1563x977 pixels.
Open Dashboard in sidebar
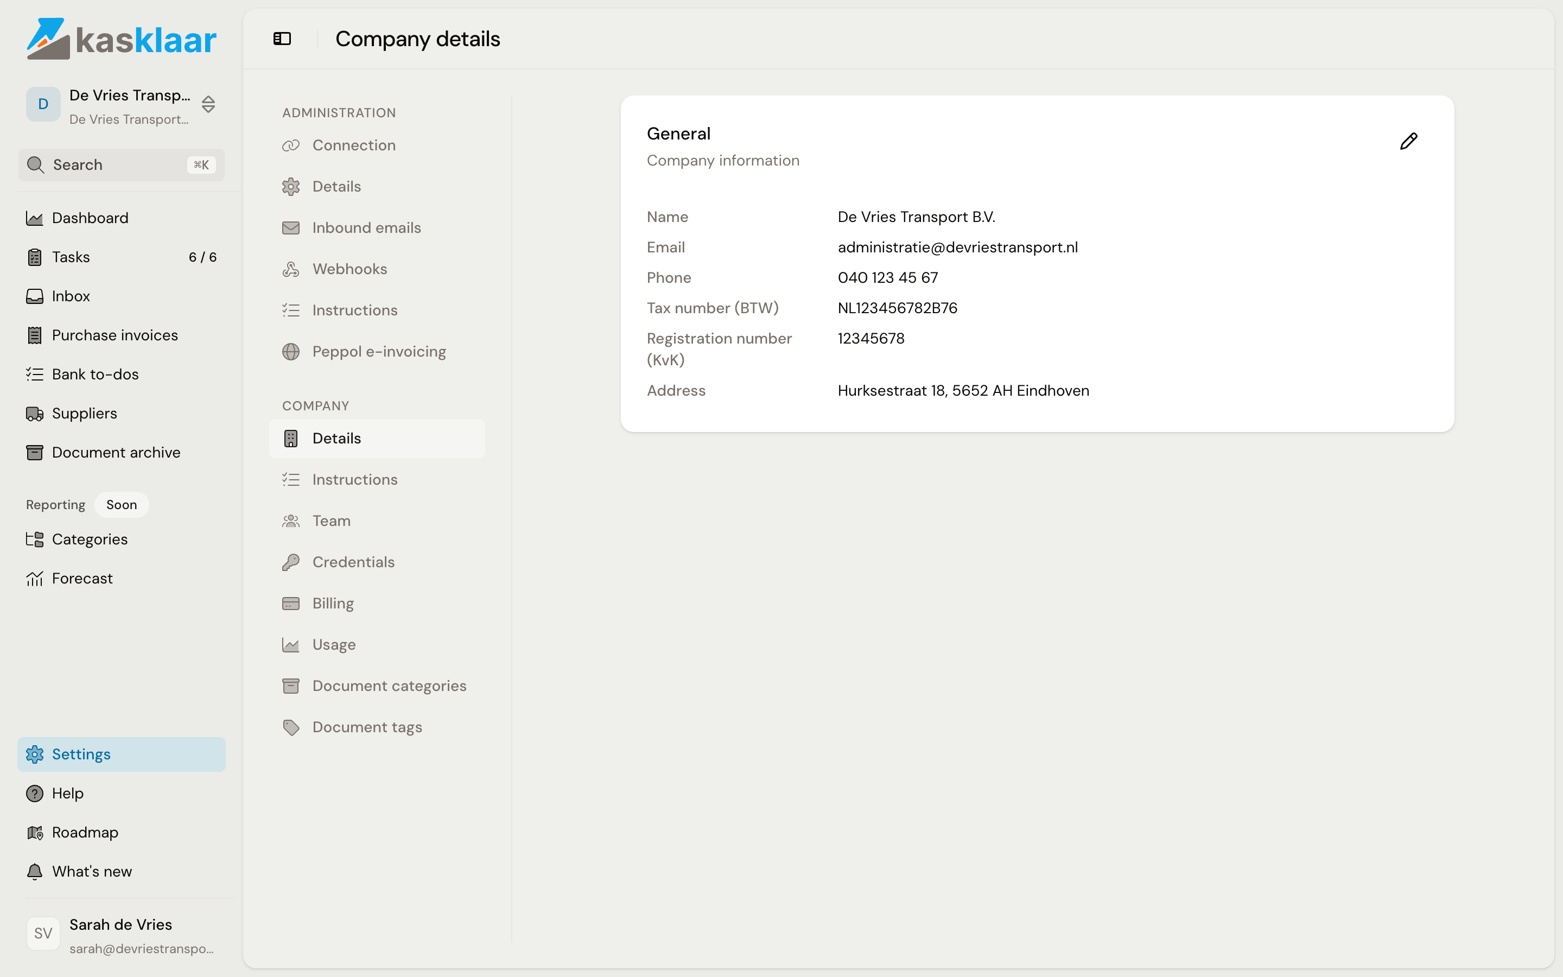[122, 218]
